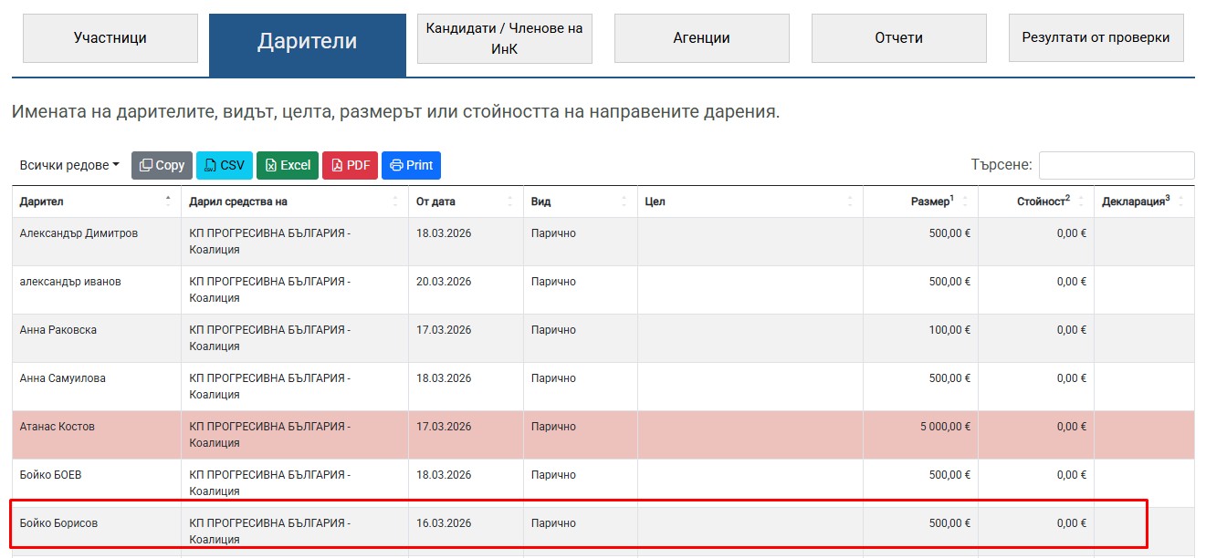Open Резултати от проверки tab
1206x558 pixels.
pos(1096,38)
